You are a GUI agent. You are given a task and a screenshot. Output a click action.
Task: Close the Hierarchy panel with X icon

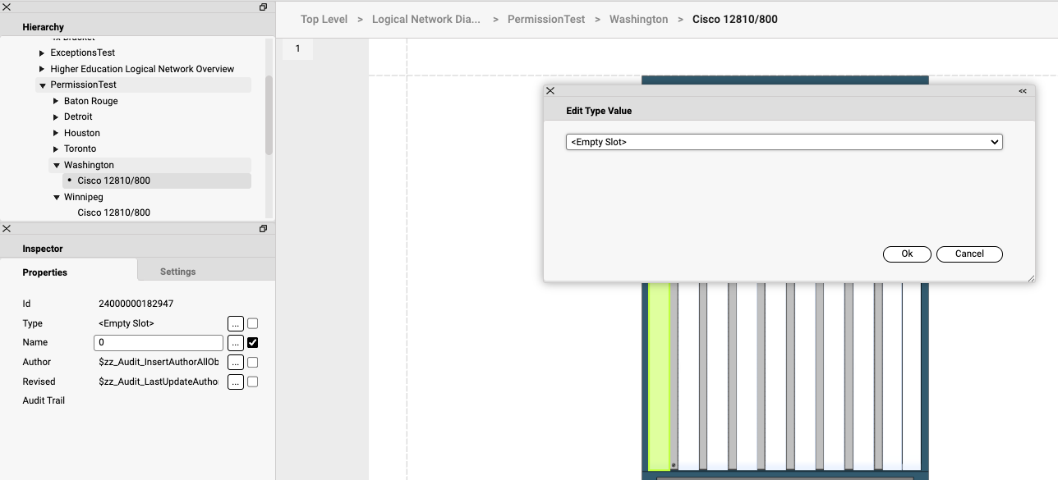[x=7, y=7]
